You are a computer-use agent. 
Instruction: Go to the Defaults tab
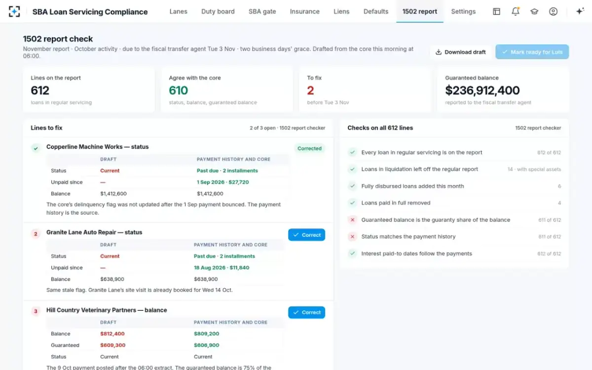(x=376, y=11)
